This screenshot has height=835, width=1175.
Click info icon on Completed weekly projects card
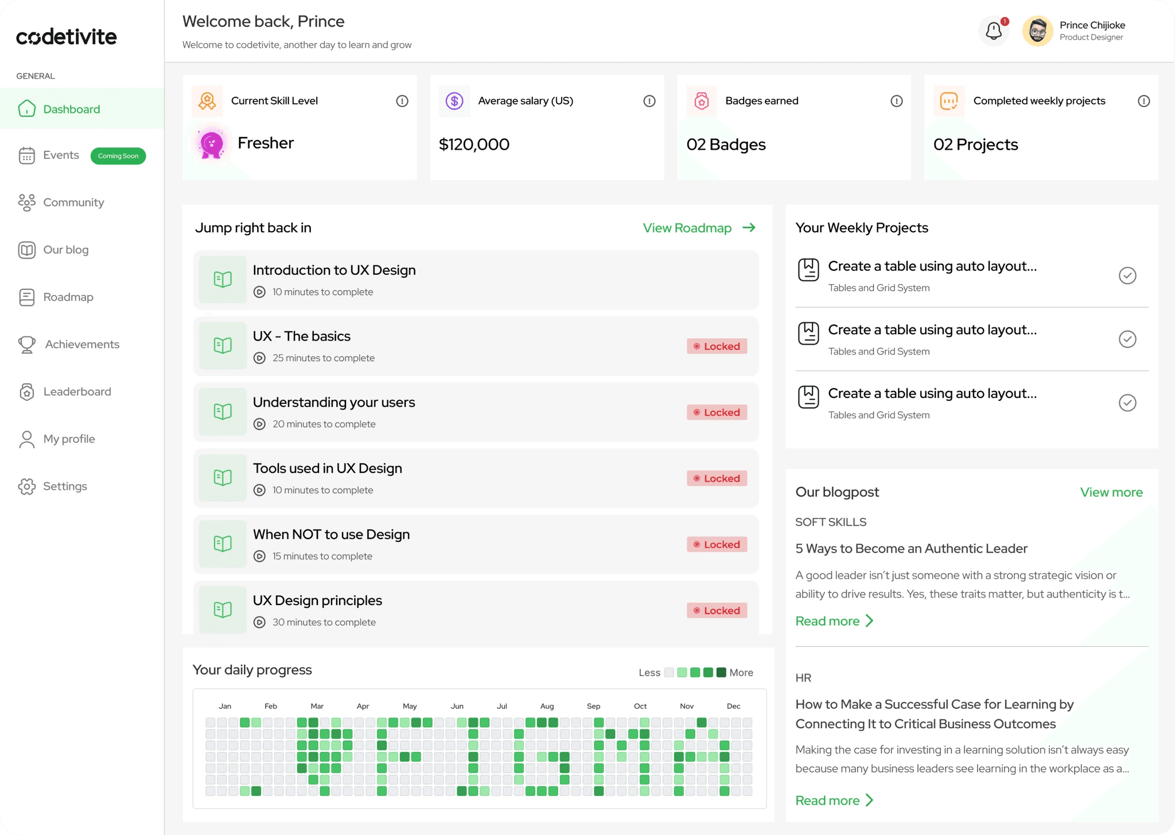point(1143,101)
